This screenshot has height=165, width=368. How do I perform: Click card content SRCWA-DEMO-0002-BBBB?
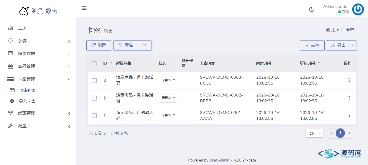(x=221, y=98)
